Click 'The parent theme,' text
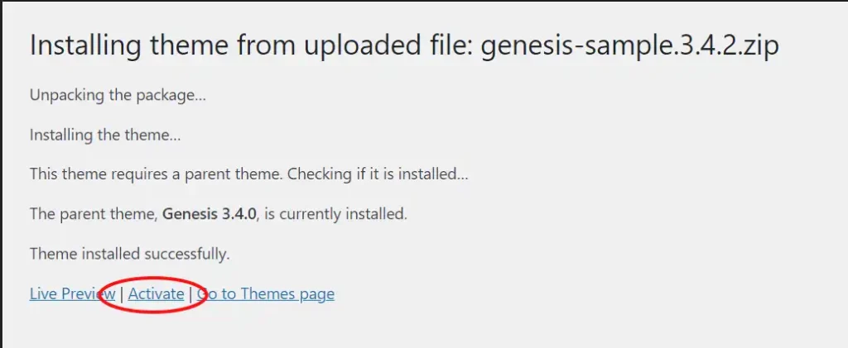The image size is (848, 348). [x=94, y=214]
